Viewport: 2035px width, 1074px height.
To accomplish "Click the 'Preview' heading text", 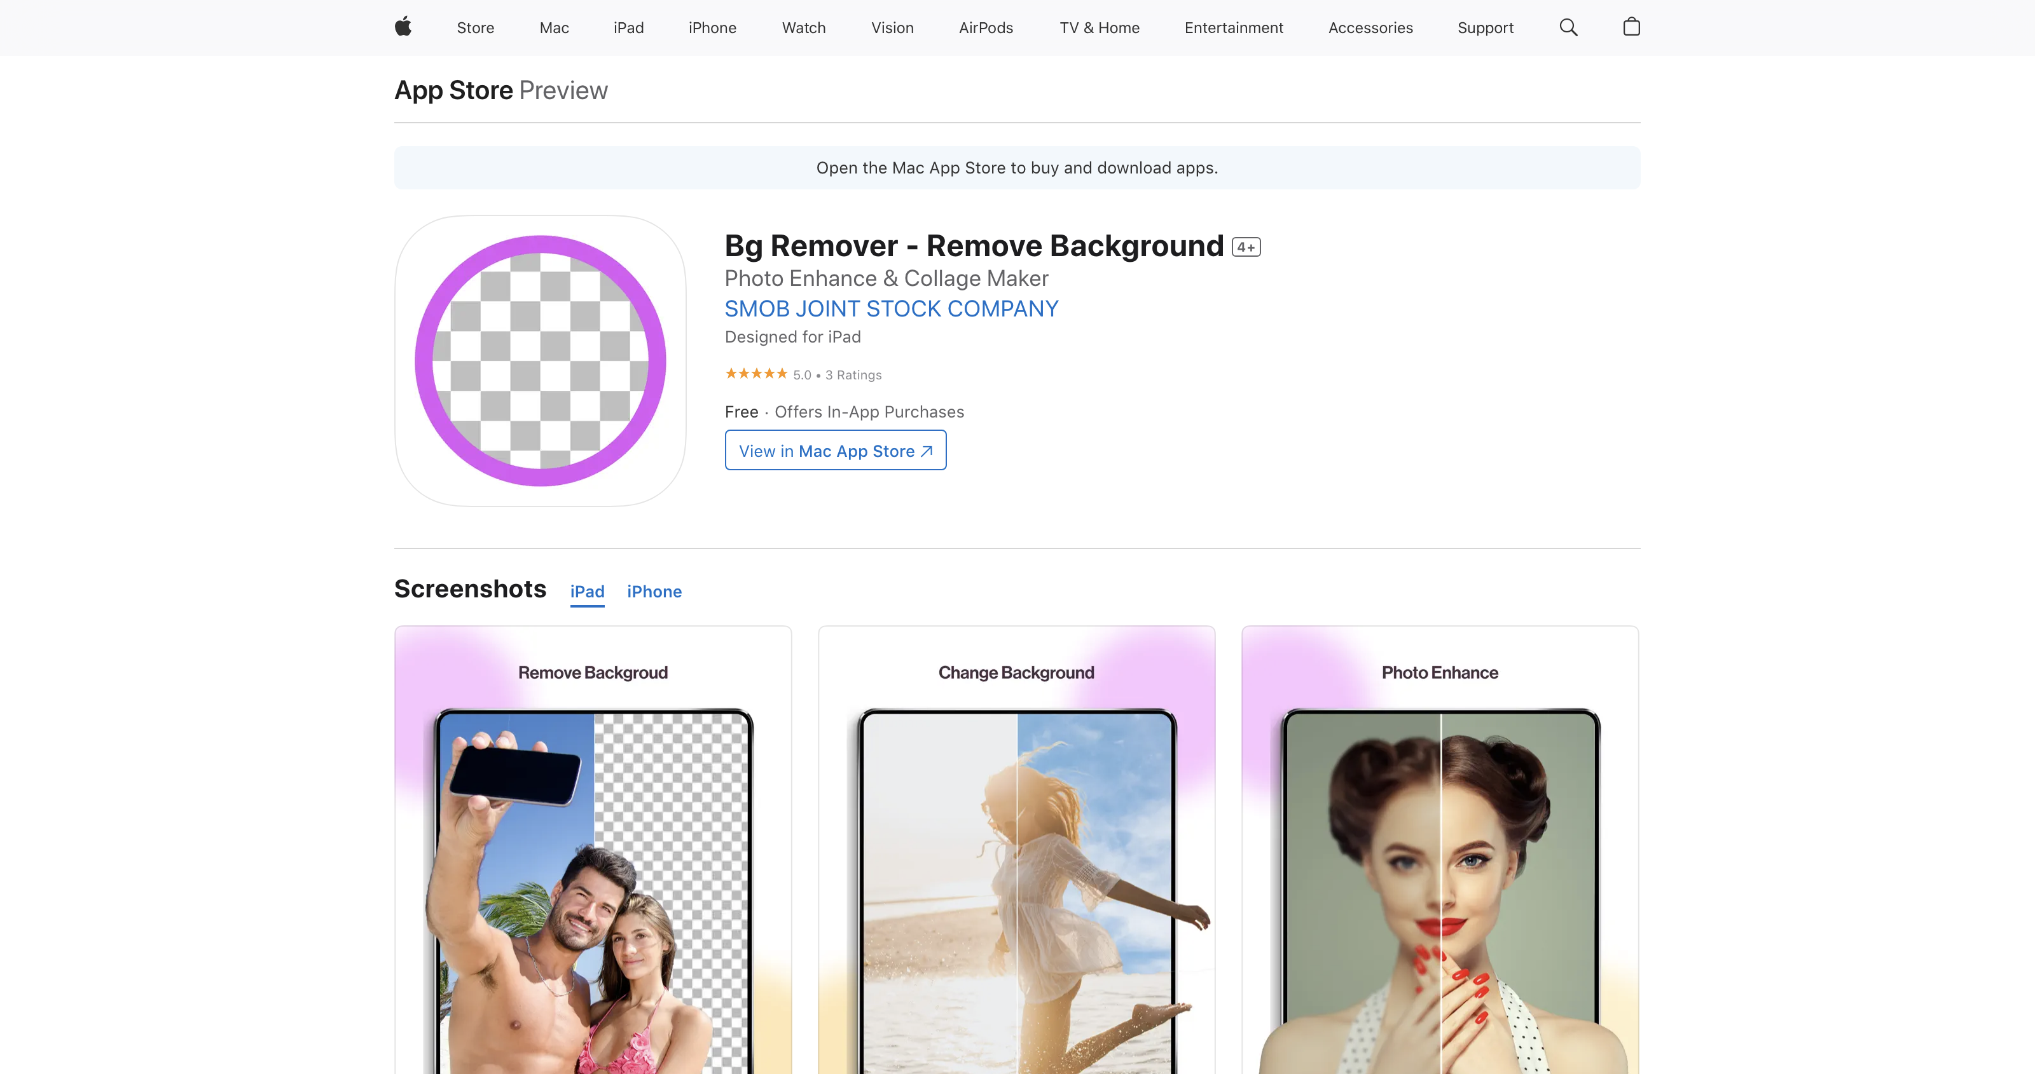I will (564, 90).
